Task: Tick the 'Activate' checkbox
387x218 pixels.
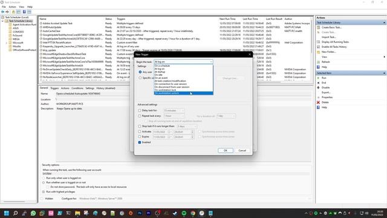Action: point(140,132)
